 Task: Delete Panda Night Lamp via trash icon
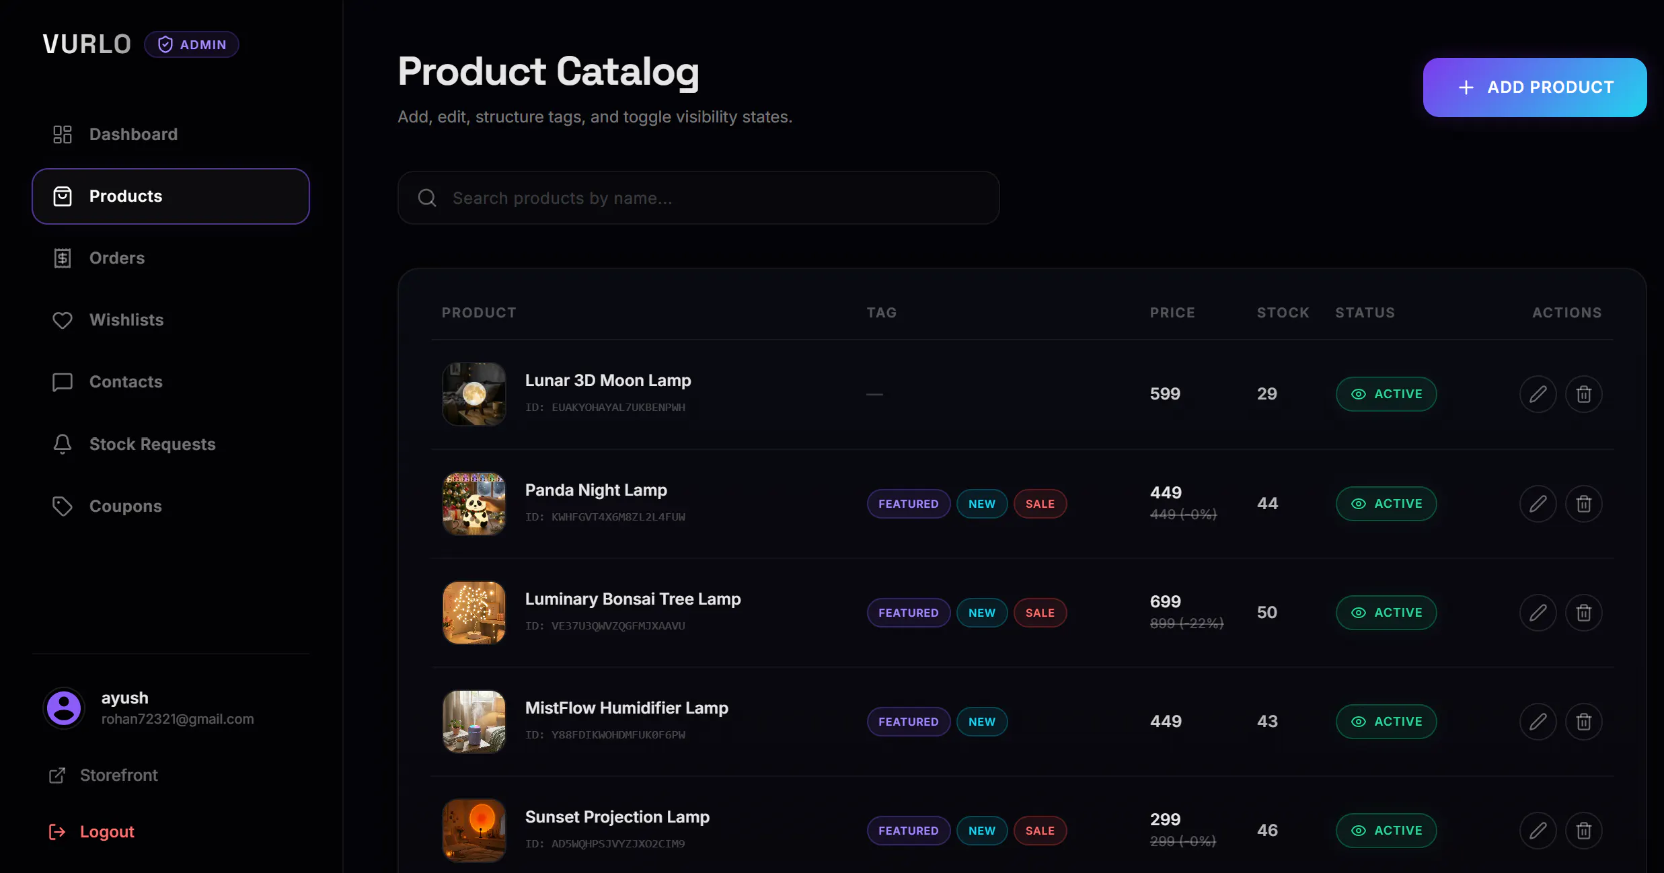(x=1583, y=504)
